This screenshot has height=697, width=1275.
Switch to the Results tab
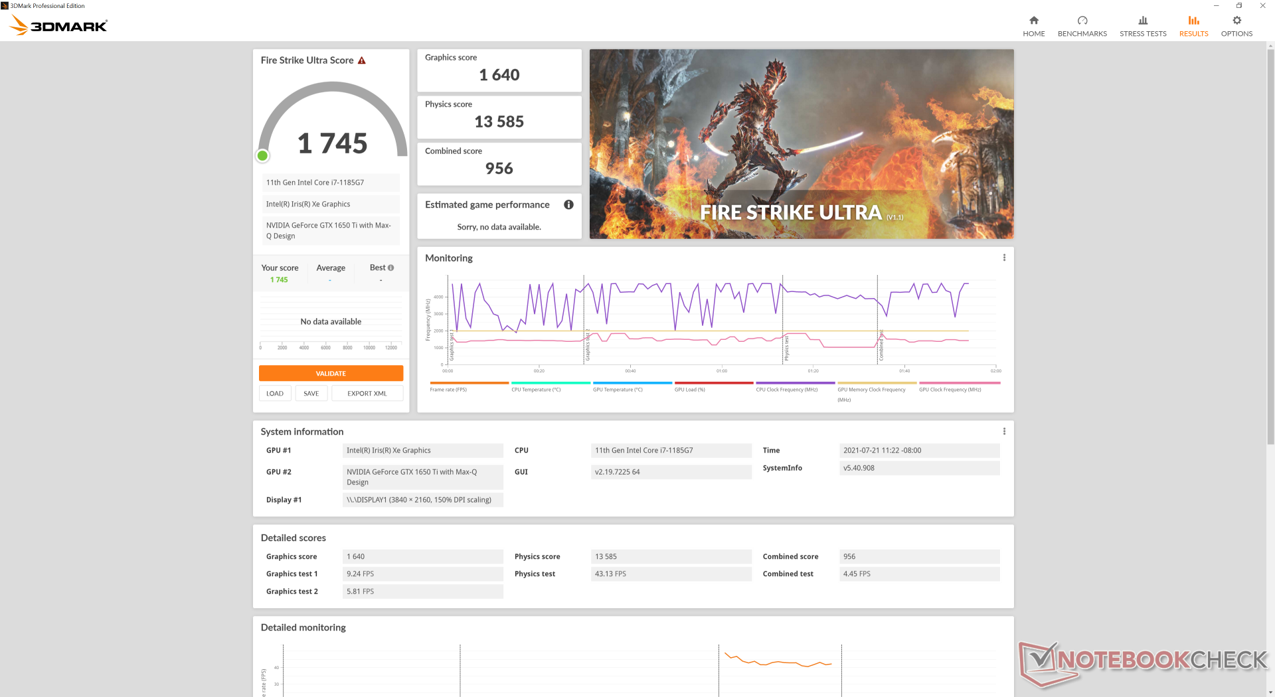pos(1193,26)
